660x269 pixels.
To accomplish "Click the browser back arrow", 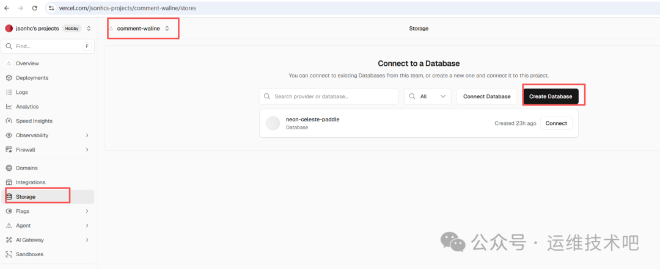I will click(7, 7).
